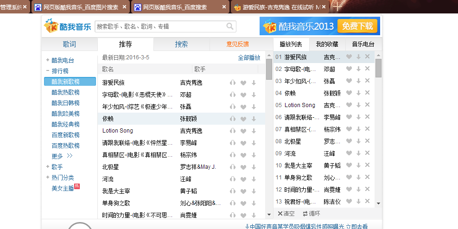Click the 歌名 column header
The width and height of the screenshot is (458, 229).
pos(108,69)
